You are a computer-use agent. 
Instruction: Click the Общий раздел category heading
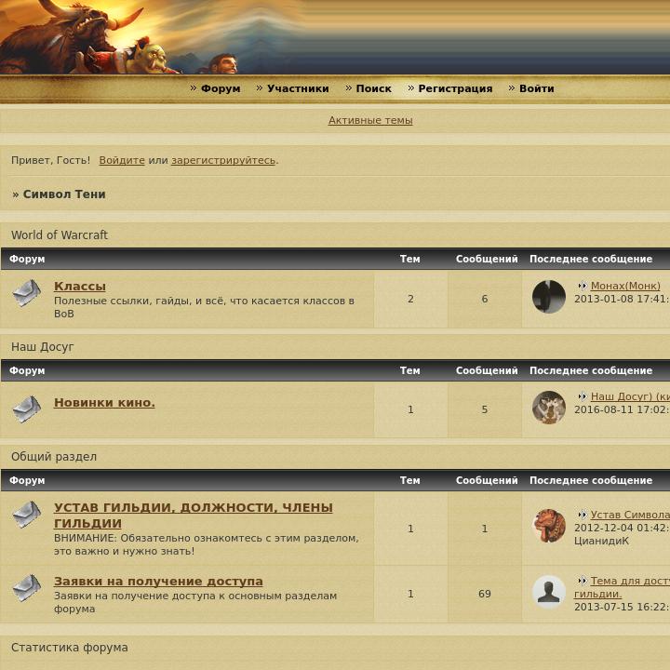[54, 456]
